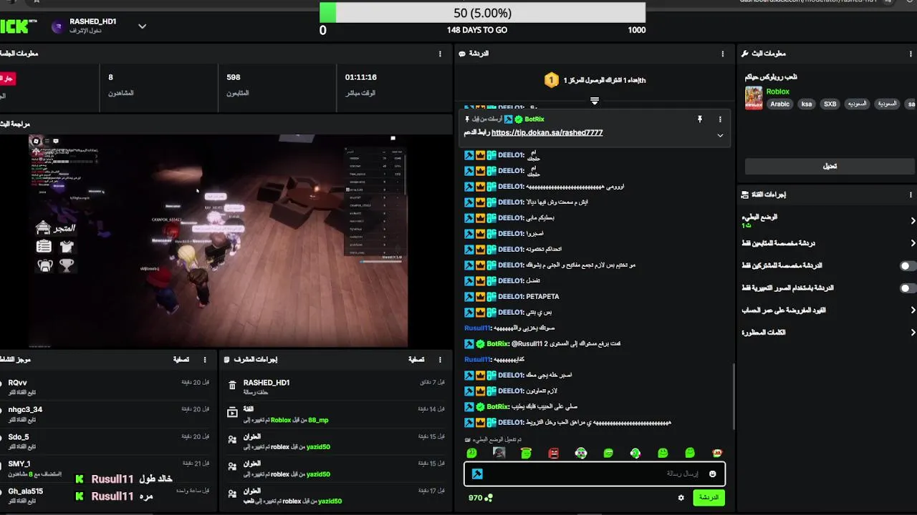Click trash icon on RASHED_HD1 action
Image resolution: width=917 pixels, height=515 pixels.
232,386
